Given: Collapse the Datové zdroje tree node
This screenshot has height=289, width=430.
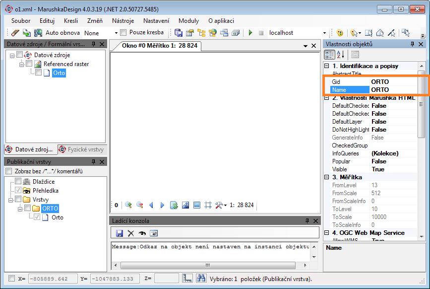Looking at the screenshot, I should click(x=12, y=56).
